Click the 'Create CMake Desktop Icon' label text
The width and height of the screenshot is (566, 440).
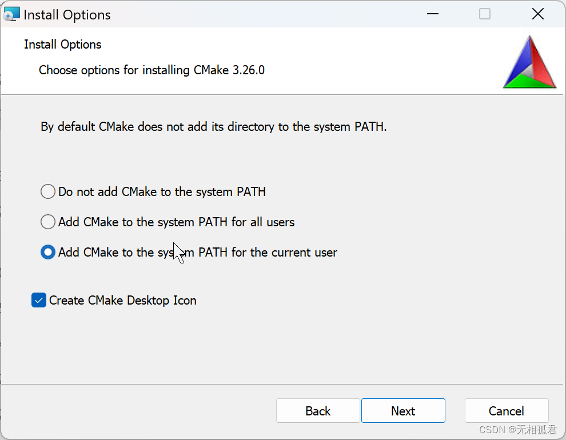123,301
